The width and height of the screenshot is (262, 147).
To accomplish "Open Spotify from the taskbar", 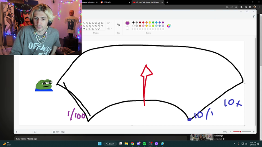I will (x=145, y=144).
